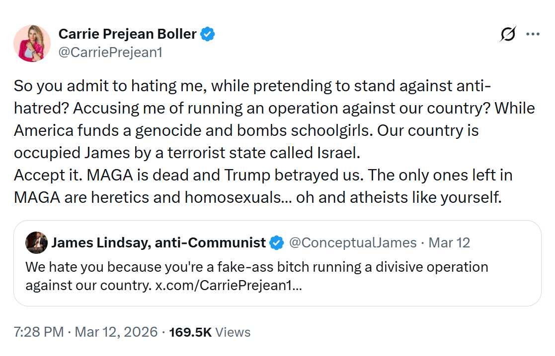Click the Views label
555x356 pixels.
pyautogui.click(x=234, y=332)
